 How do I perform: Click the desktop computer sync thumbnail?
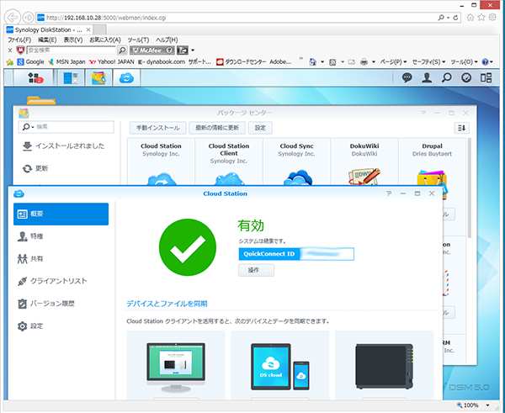click(x=176, y=367)
